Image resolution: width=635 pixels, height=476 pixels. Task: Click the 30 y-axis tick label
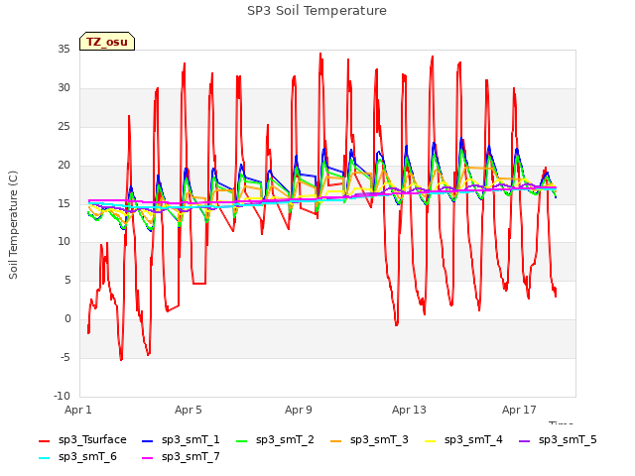coord(63,88)
